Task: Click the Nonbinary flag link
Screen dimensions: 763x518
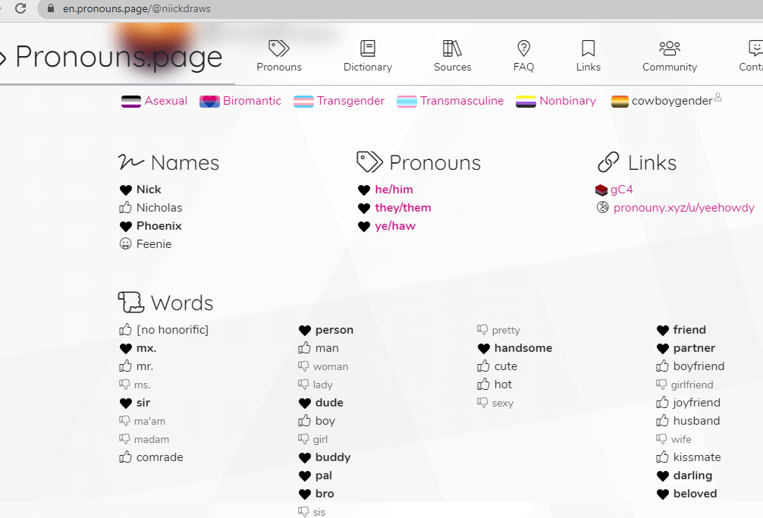Action: tap(567, 101)
